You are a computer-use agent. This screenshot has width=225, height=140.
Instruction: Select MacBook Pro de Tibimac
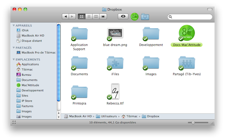click(x=36, y=53)
